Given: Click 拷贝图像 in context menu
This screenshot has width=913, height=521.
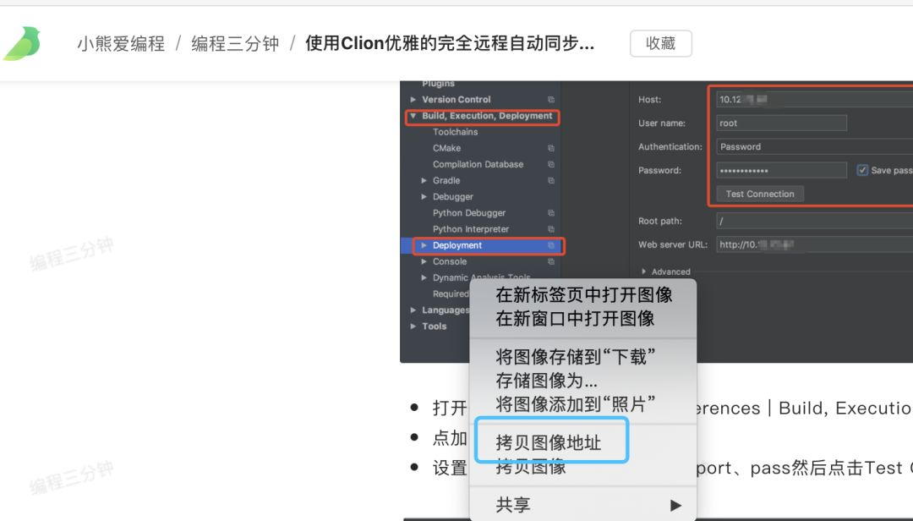Looking at the screenshot, I should 530,466.
